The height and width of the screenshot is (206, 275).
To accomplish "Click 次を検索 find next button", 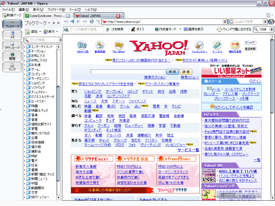I will (x=115, y=29).
